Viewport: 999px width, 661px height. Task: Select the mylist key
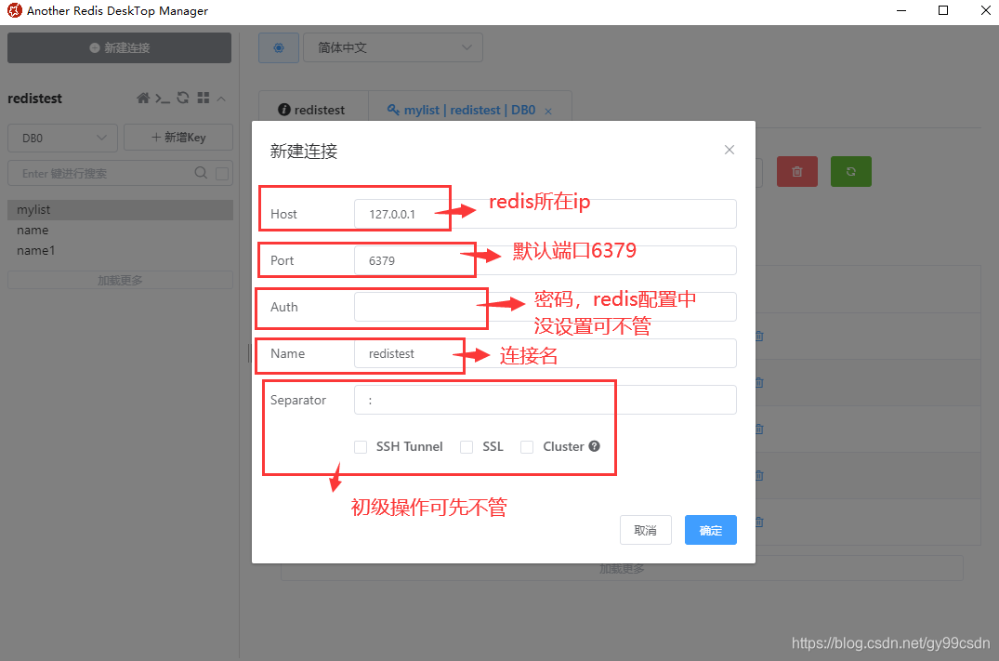pyautogui.click(x=121, y=210)
